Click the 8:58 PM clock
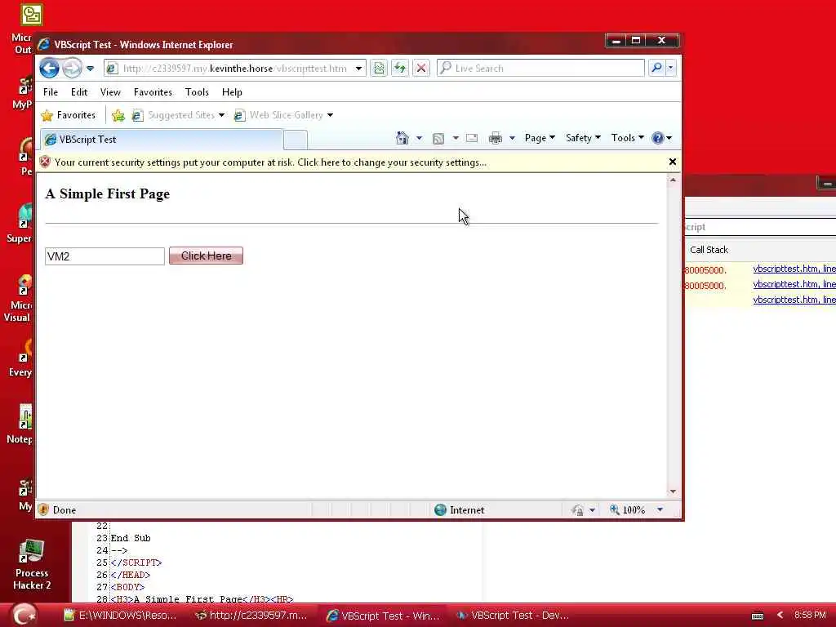The height and width of the screenshot is (627, 836). (810, 616)
